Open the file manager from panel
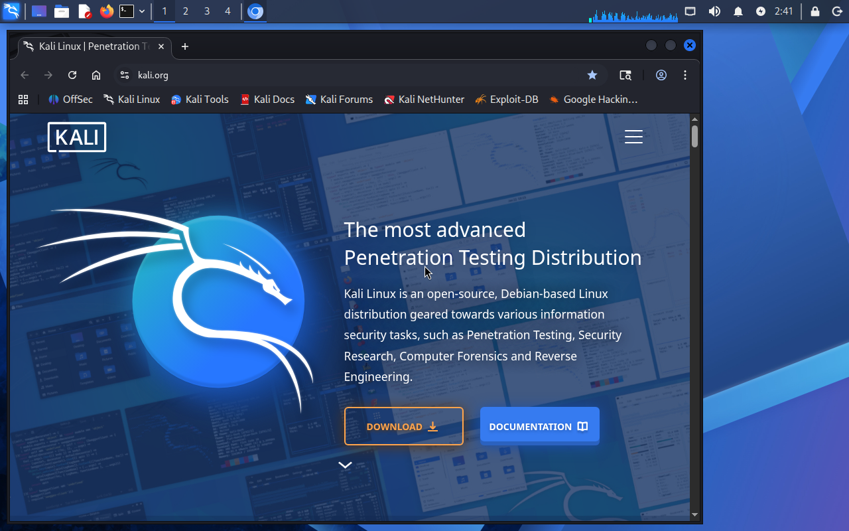The image size is (849, 531). [x=62, y=11]
